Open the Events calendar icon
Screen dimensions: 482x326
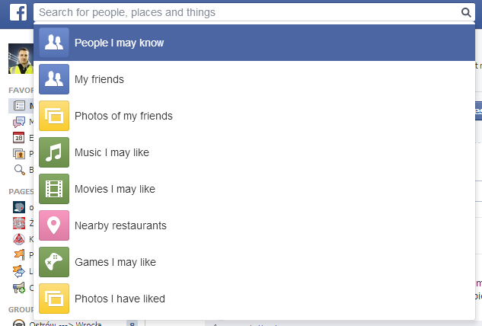19,137
